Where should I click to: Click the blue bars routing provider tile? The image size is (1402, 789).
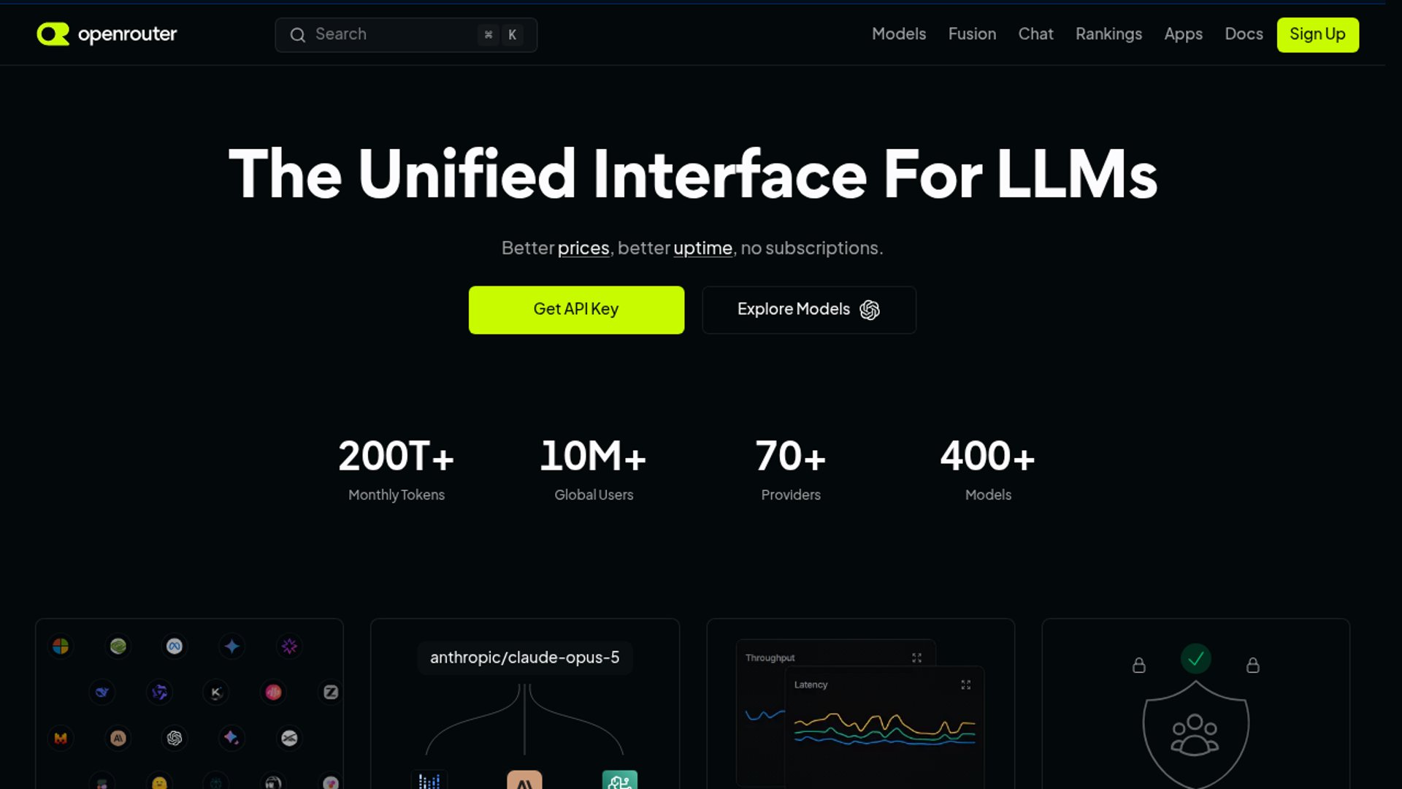coord(429,780)
